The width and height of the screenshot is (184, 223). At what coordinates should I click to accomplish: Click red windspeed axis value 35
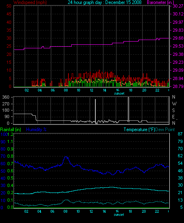(x=9, y=30)
